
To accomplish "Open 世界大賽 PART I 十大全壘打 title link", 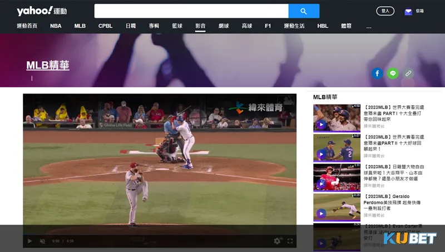I will click(394, 113).
